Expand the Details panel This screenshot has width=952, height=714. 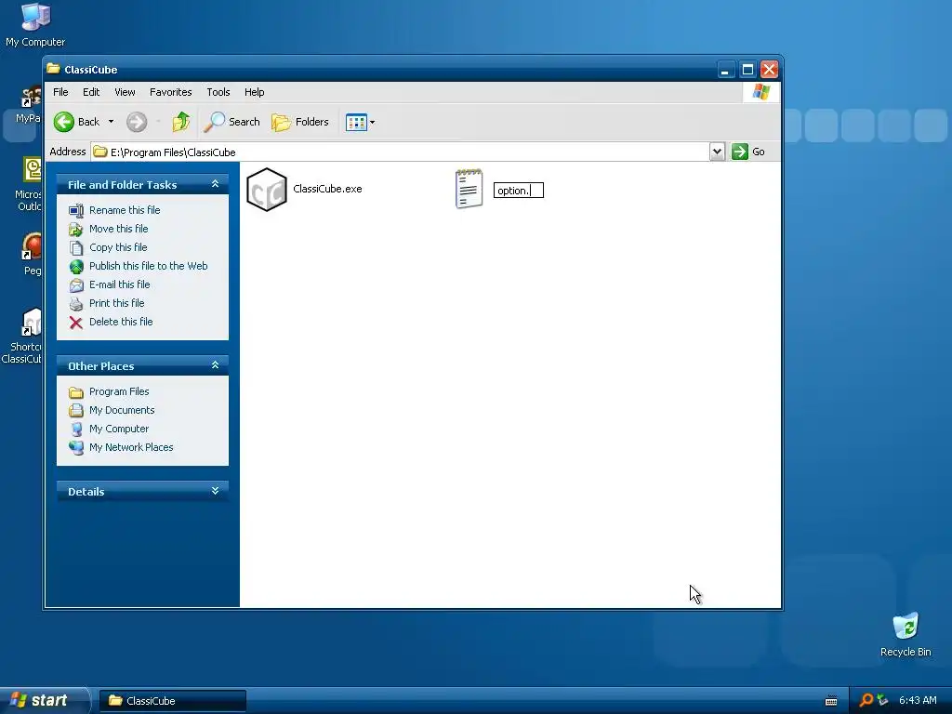coord(215,491)
